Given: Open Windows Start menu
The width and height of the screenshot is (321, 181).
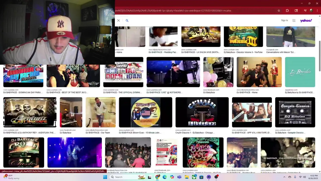Looking at the screenshot, I should coord(105,177).
